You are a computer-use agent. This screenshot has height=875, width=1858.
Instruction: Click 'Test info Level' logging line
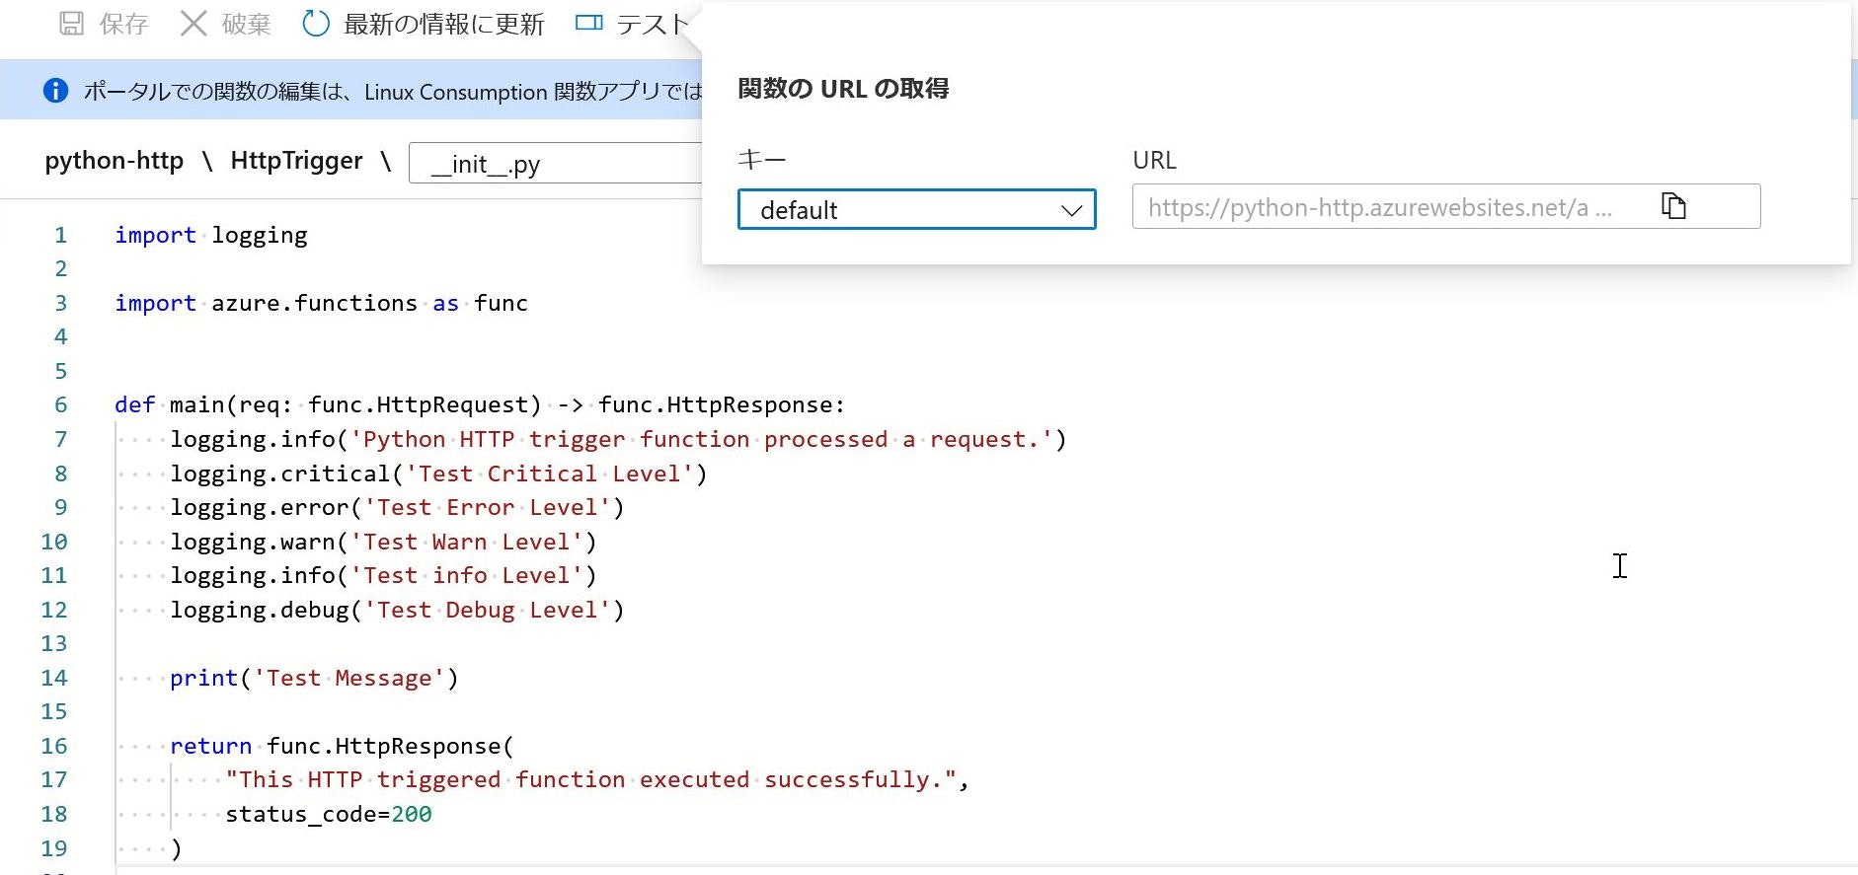coord(383,575)
